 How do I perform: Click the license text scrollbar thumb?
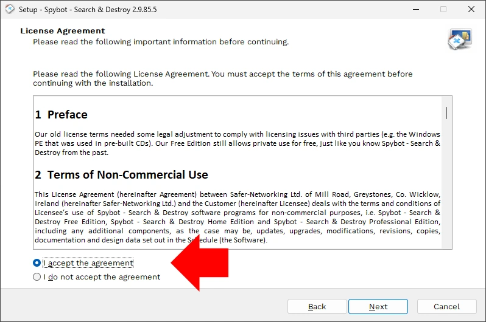pos(446,113)
